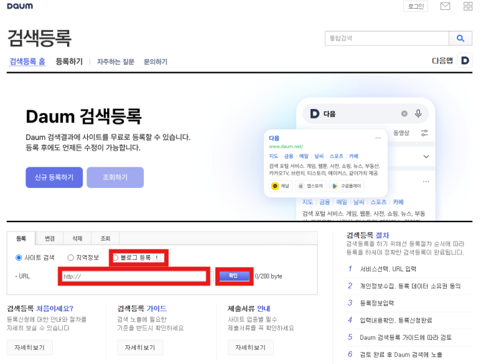Image resolution: width=481 pixels, height=364 pixels.
Task: Click the 0/200 byte counter text
Action: (268, 276)
